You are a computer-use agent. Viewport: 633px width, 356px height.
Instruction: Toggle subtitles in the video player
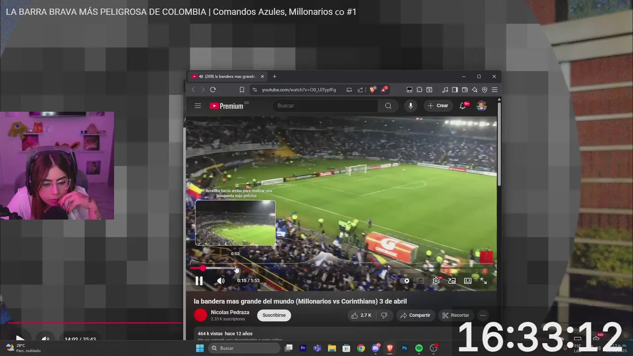(420, 281)
